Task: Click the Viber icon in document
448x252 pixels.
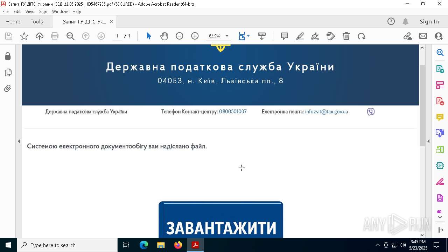Action: click(371, 112)
